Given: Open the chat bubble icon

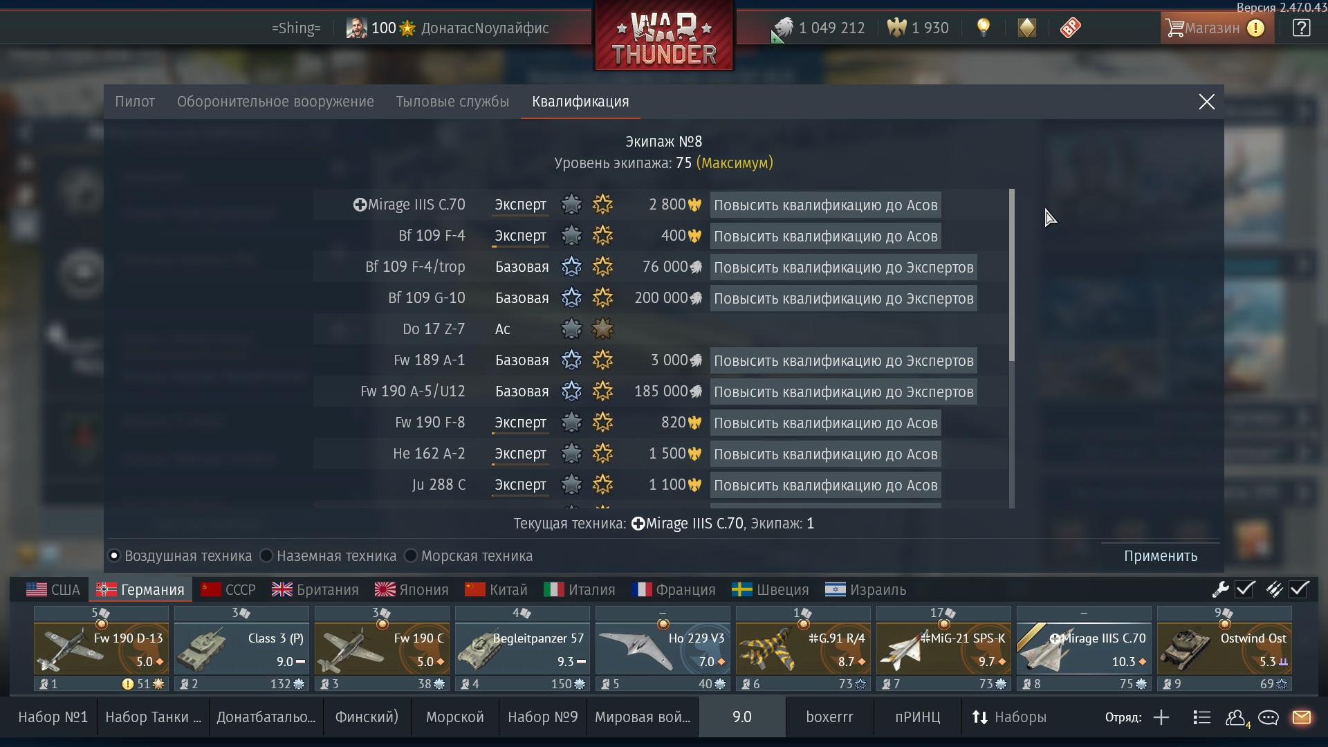Looking at the screenshot, I should (1269, 717).
